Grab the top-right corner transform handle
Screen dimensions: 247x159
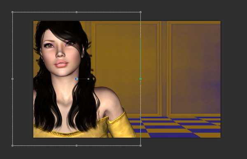pyautogui.click(x=140, y=12)
